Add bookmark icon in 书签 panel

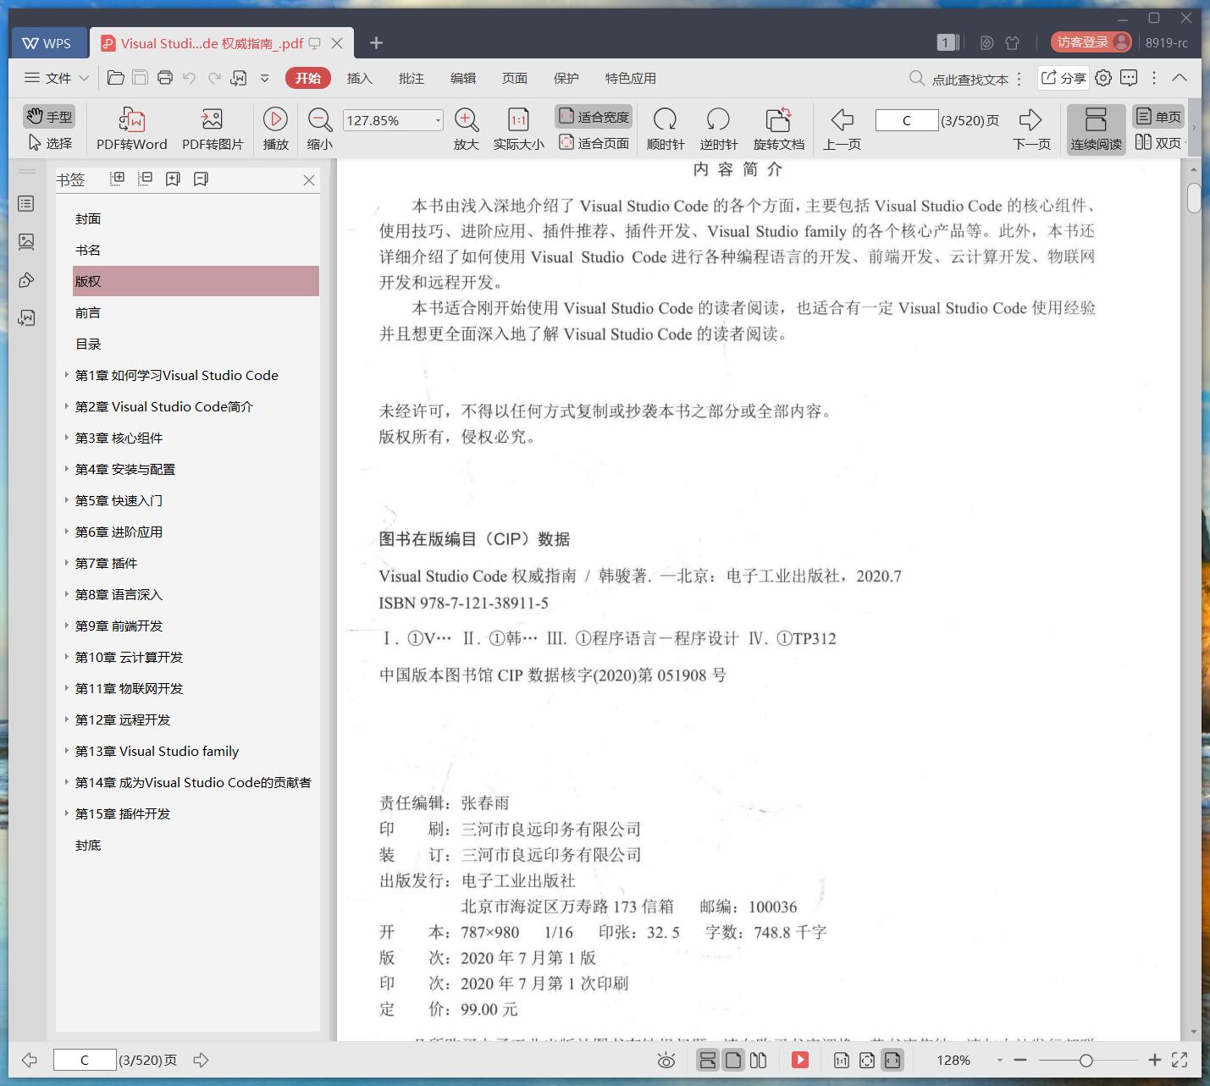pos(173,179)
